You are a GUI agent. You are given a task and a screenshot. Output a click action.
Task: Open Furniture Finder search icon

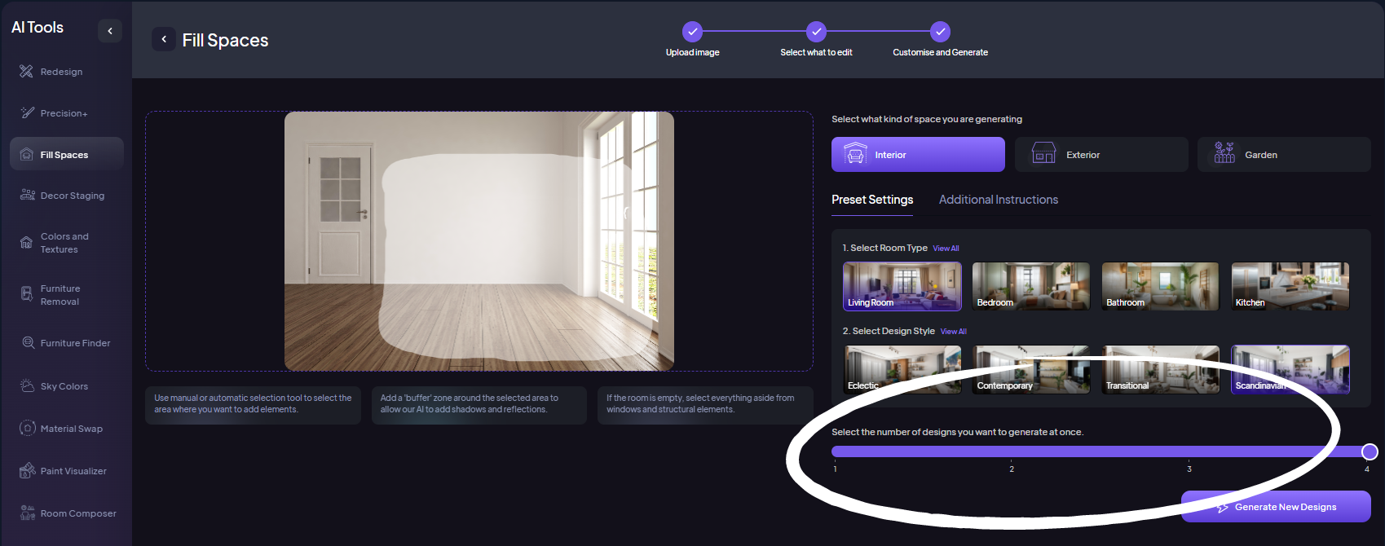pyautogui.click(x=28, y=343)
